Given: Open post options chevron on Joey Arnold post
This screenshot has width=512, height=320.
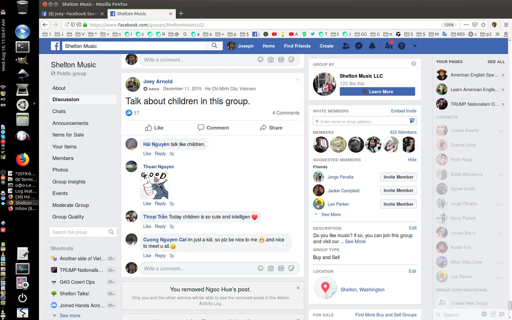Looking at the screenshot, I should click(x=298, y=80).
